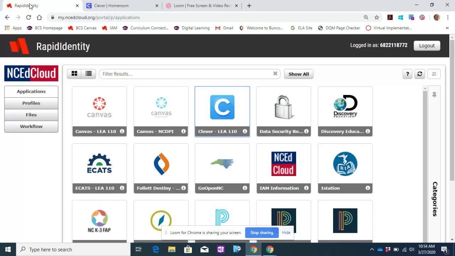This screenshot has width=455, height=256.
Task: Go to the browser home page
Action: click(39, 17)
